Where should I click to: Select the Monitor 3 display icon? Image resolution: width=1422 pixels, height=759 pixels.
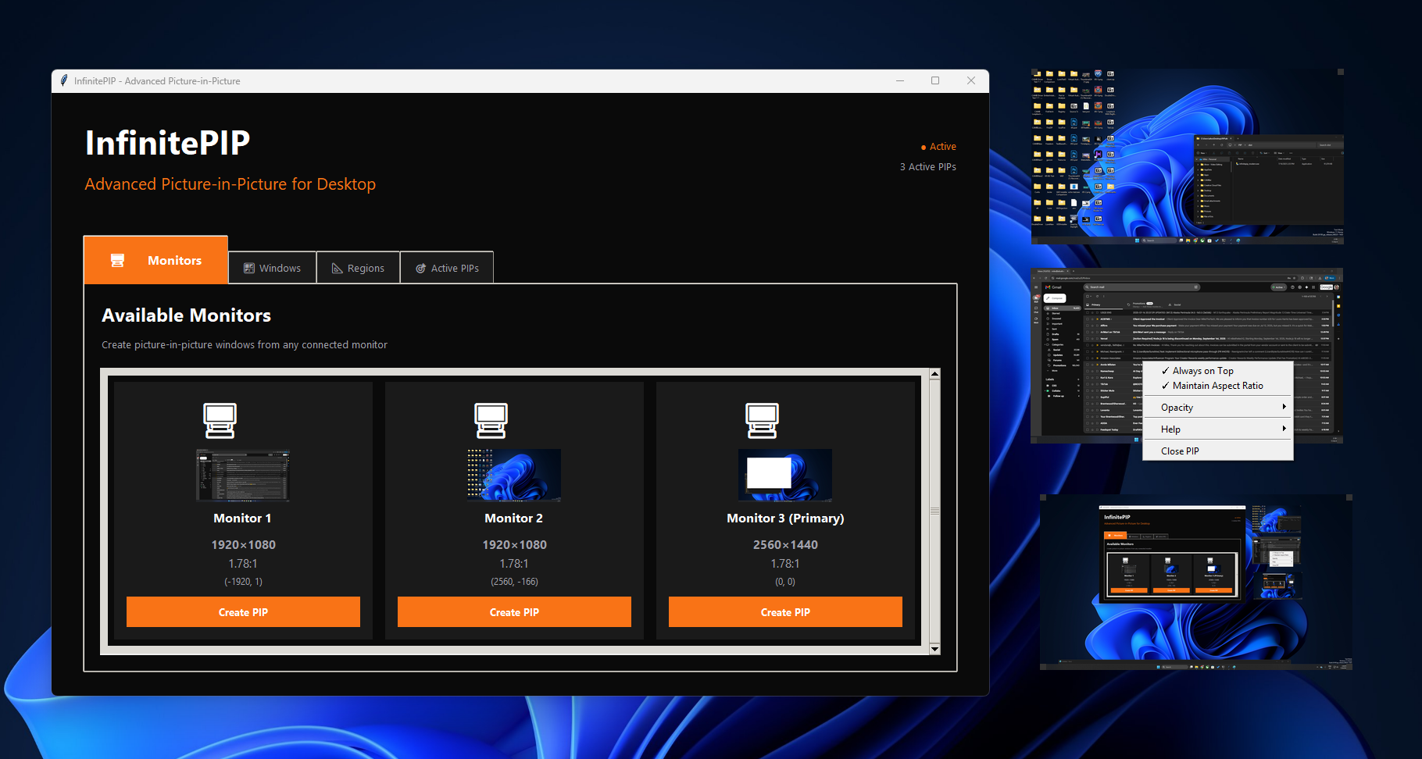click(762, 420)
